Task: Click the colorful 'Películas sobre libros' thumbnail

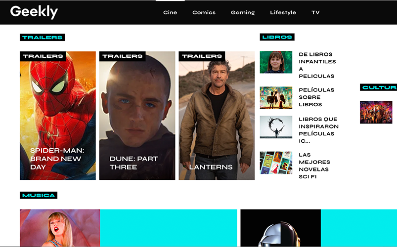Action: 276,97
